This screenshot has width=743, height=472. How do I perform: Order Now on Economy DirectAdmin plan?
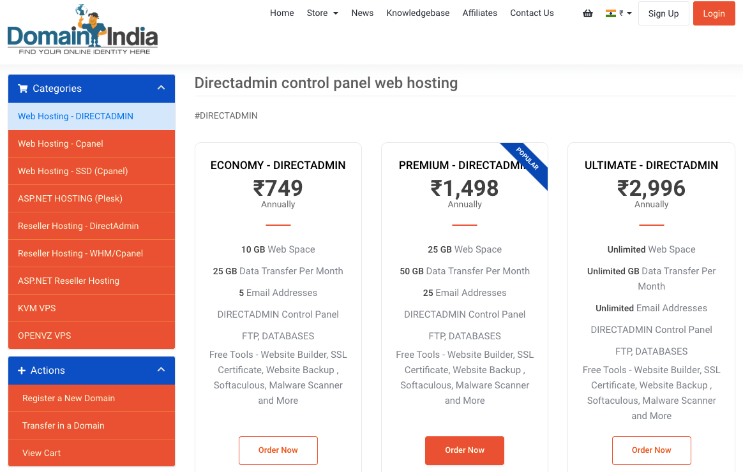tap(278, 450)
